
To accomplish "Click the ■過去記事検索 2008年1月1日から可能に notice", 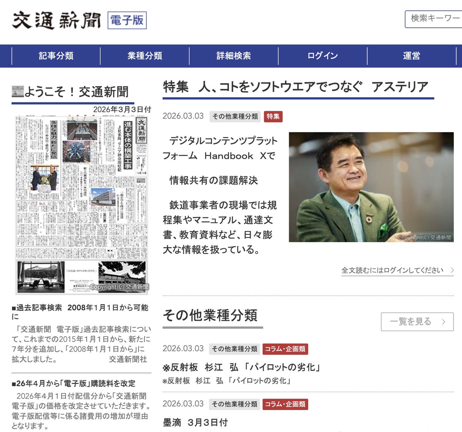I will (x=80, y=312).
